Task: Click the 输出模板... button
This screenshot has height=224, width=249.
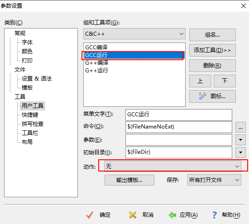Action: (x=129, y=180)
